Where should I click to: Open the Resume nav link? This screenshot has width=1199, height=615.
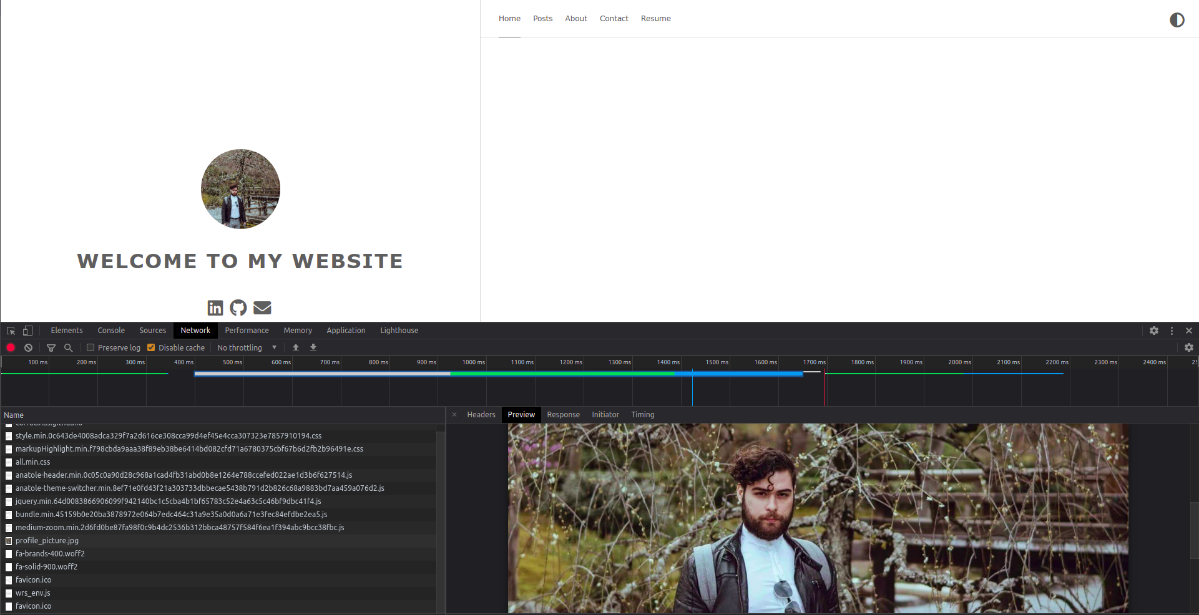(x=656, y=19)
